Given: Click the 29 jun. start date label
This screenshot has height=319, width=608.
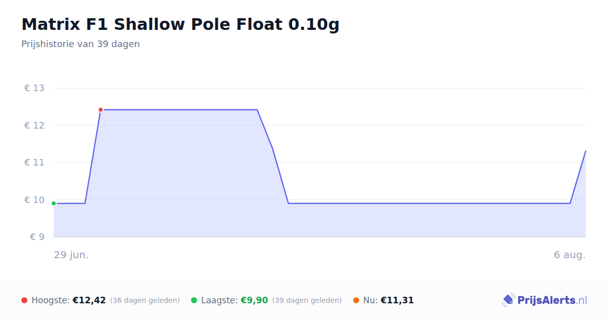Looking at the screenshot, I should [71, 255].
